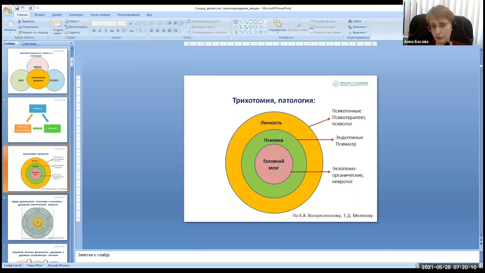Customize Quick Access toolbar dropdown
Image resolution: width=485 pixels, height=273 pixels.
(x=38, y=8)
